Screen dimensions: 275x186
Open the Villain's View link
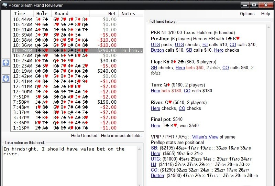tap(206, 137)
